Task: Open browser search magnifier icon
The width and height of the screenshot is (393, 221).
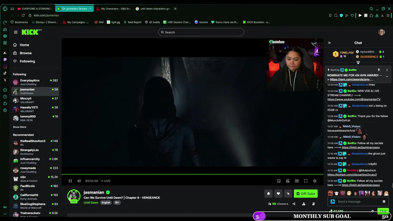Action: tap(371, 9)
